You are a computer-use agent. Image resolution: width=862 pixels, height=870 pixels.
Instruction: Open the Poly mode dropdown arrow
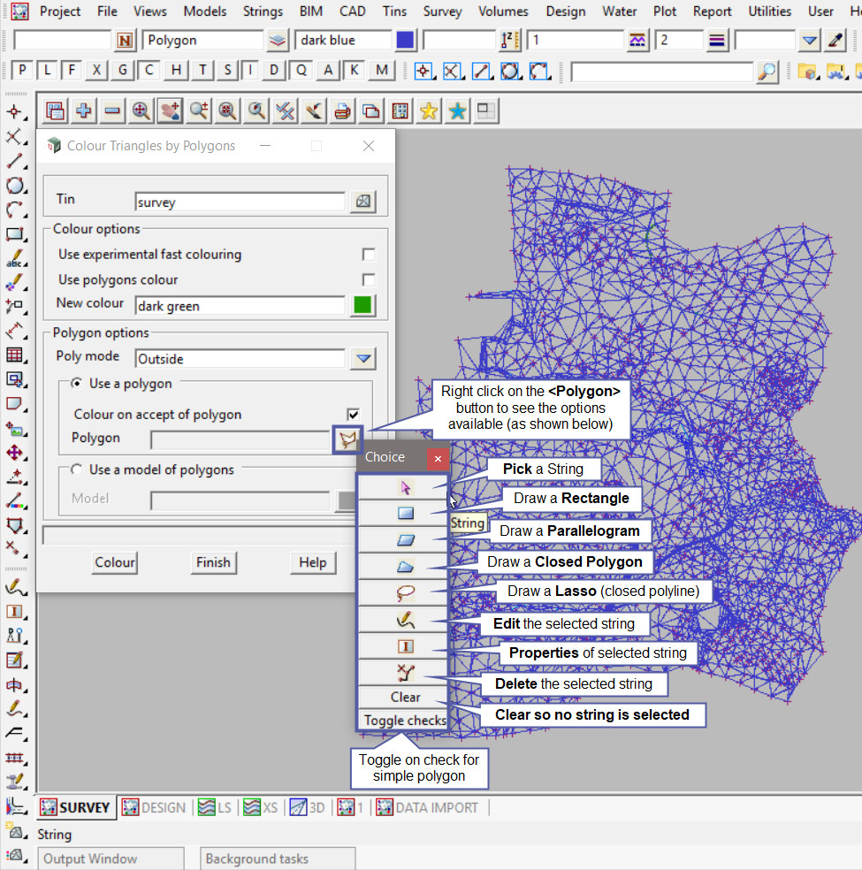tap(362, 359)
